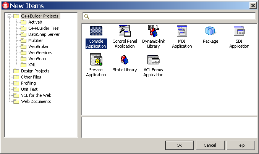Click the OK button
The image size is (259, 154).
(x=180, y=145)
